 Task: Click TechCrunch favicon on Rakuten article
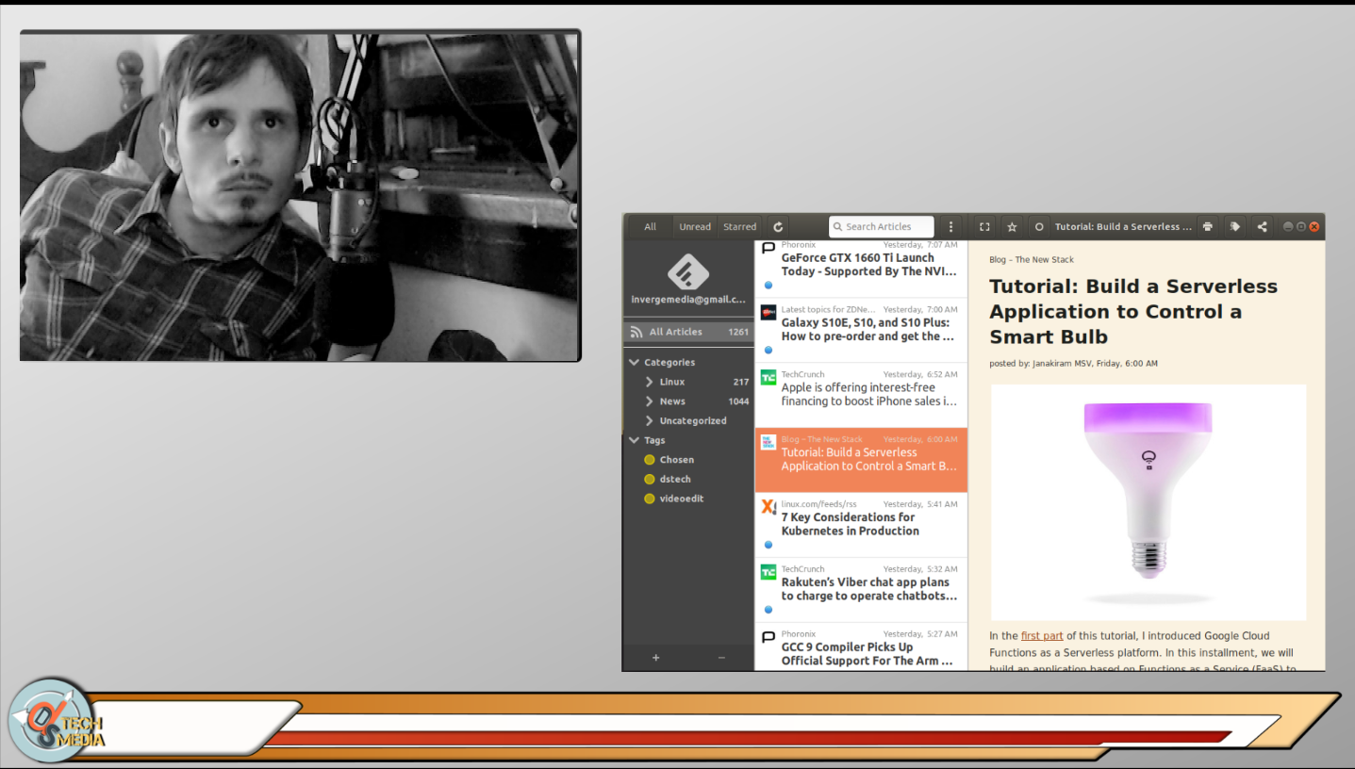click(x=768, y=572)
